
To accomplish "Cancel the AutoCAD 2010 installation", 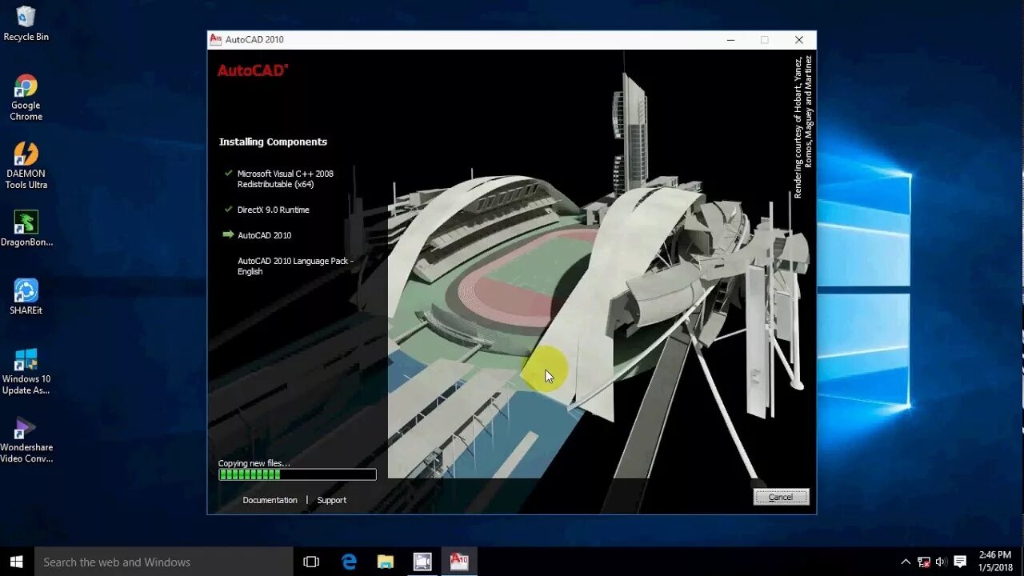I will tap(781, 497).
